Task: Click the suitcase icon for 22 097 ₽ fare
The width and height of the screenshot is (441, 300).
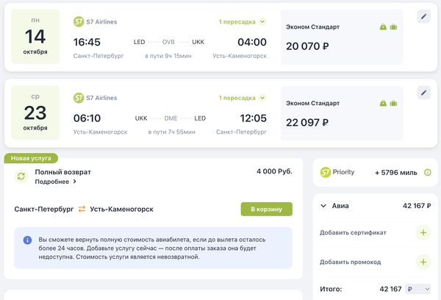Action: pos(393,103)
